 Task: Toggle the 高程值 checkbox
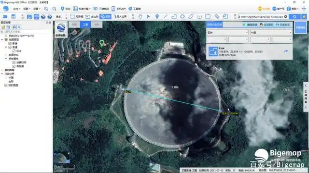[14, 66]
